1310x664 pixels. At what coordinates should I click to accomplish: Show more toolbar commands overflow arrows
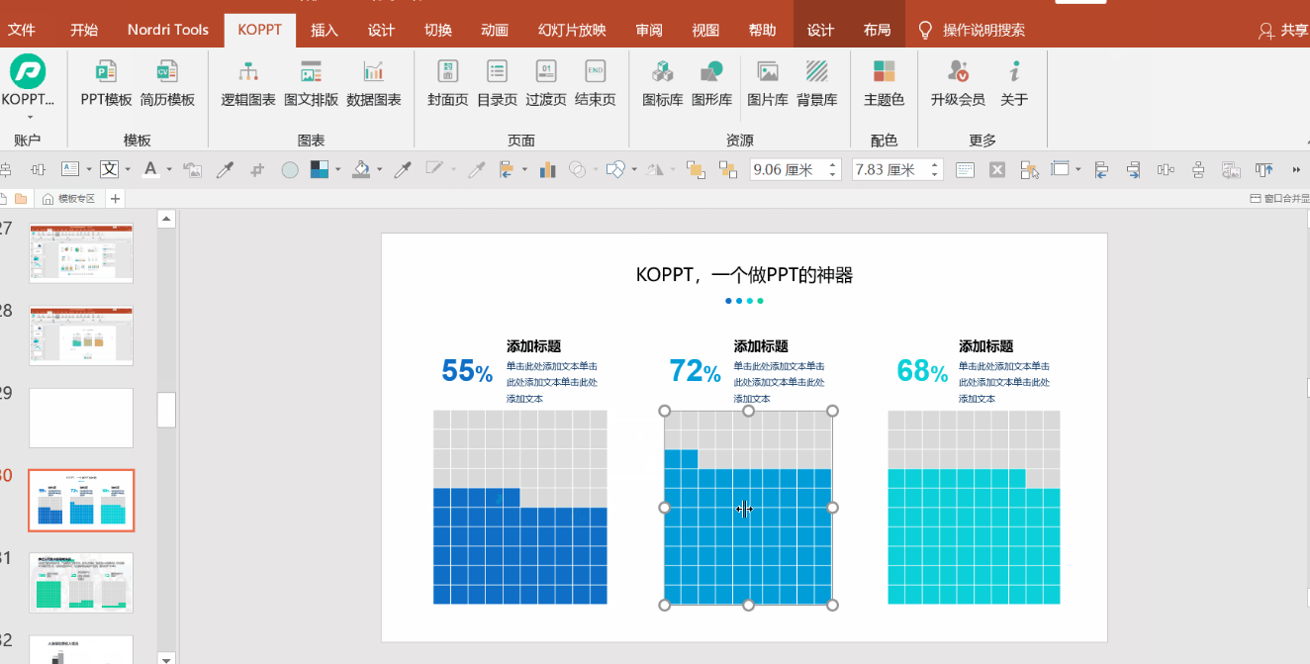[1296, 170]
